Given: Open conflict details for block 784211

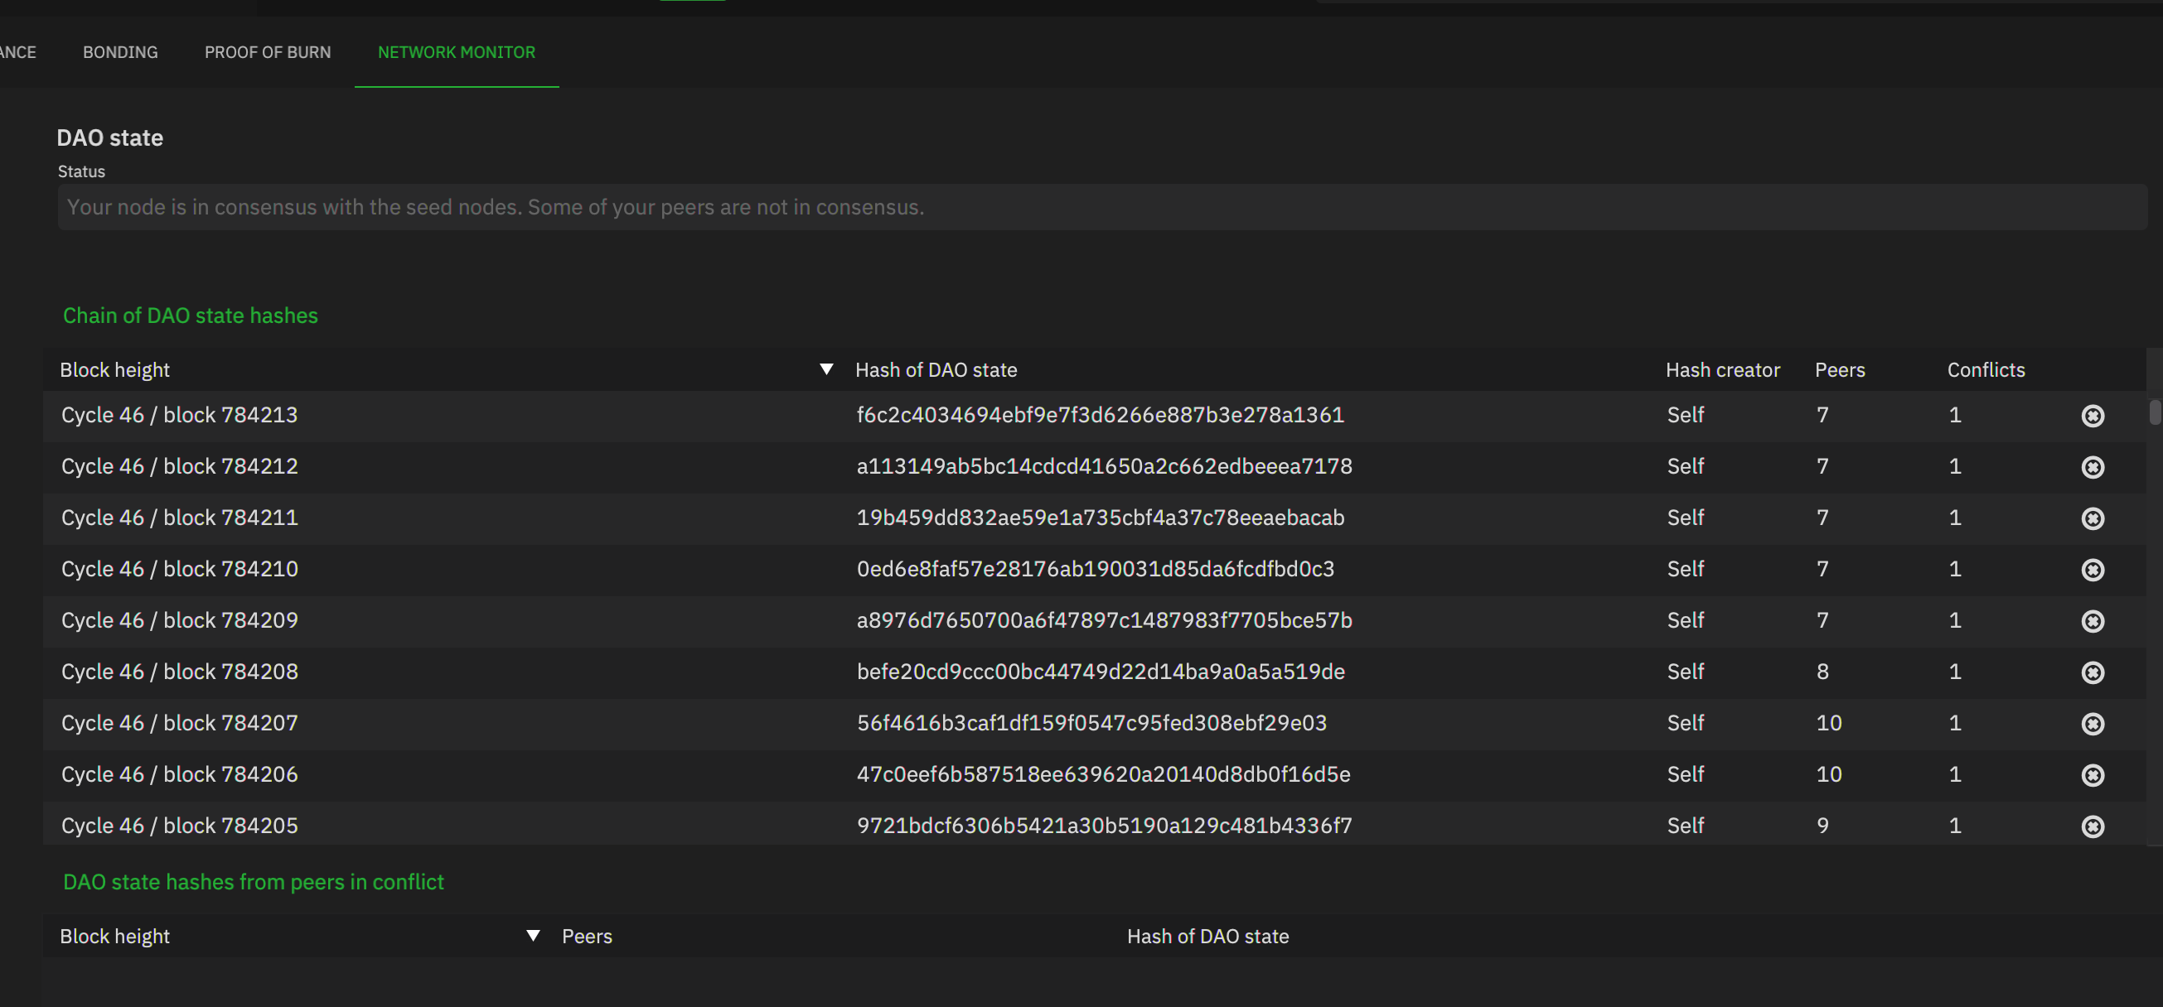Looking at the screenshot, I should click(2093, 518).
